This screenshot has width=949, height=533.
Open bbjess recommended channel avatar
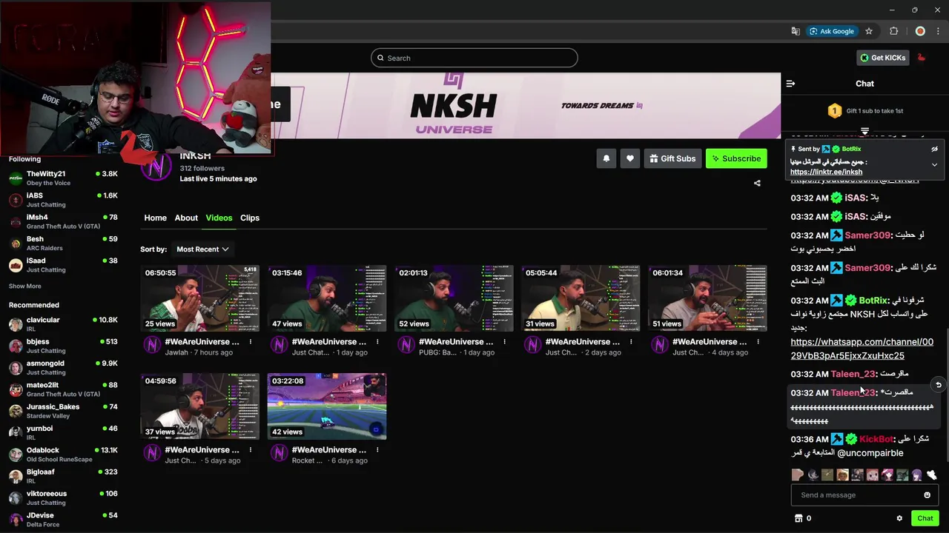click(16, 346)
